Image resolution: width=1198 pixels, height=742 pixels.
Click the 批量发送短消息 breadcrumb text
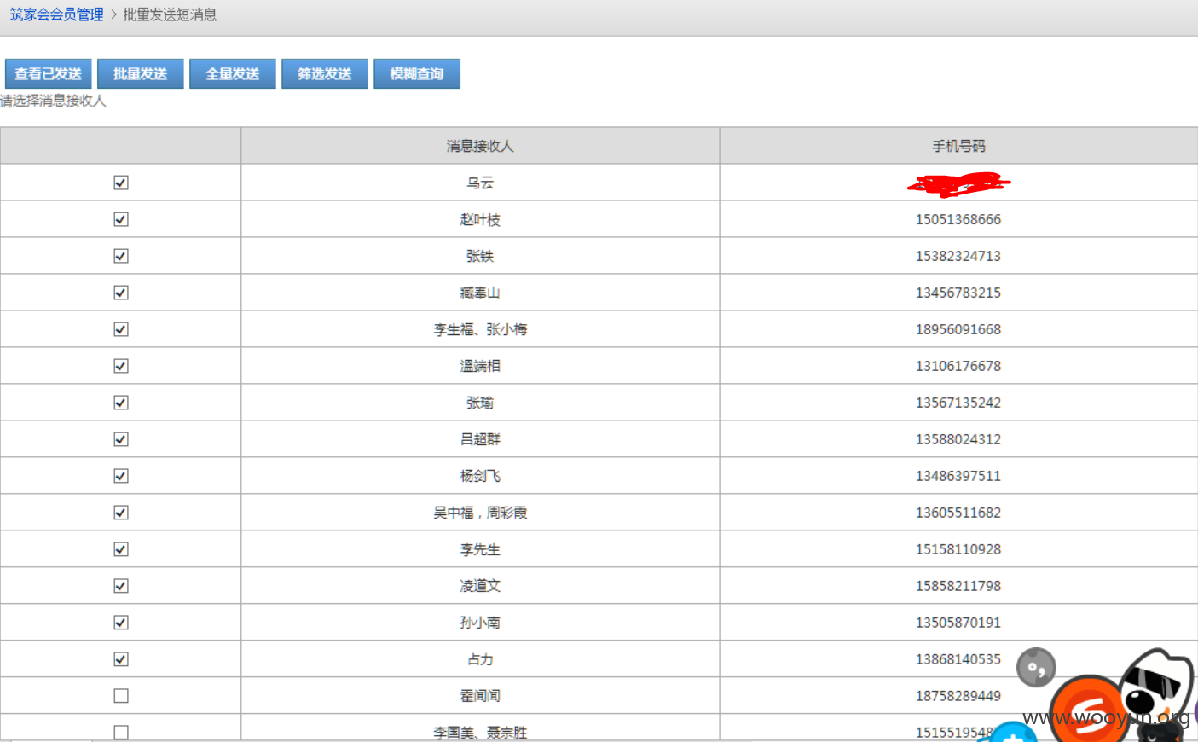point(170,14)
